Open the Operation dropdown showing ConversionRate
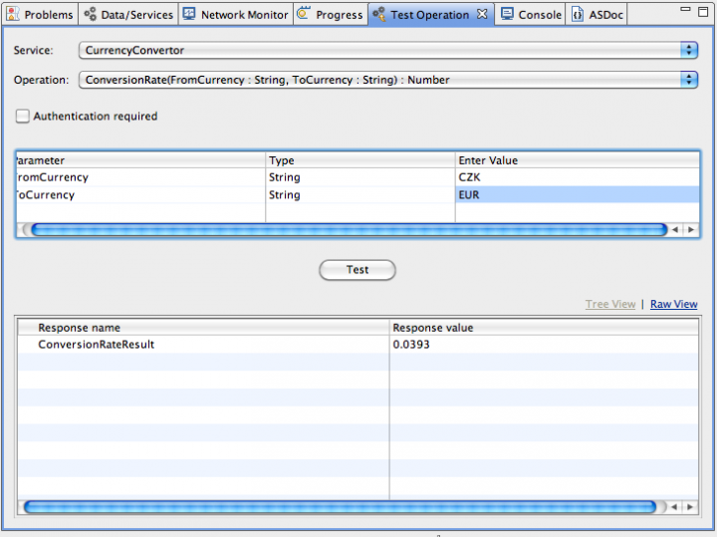This screenshot has width=717, height=537. [388, 80]
